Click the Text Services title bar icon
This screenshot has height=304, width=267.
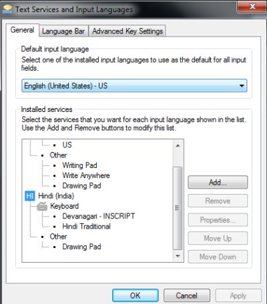[7, 9]
